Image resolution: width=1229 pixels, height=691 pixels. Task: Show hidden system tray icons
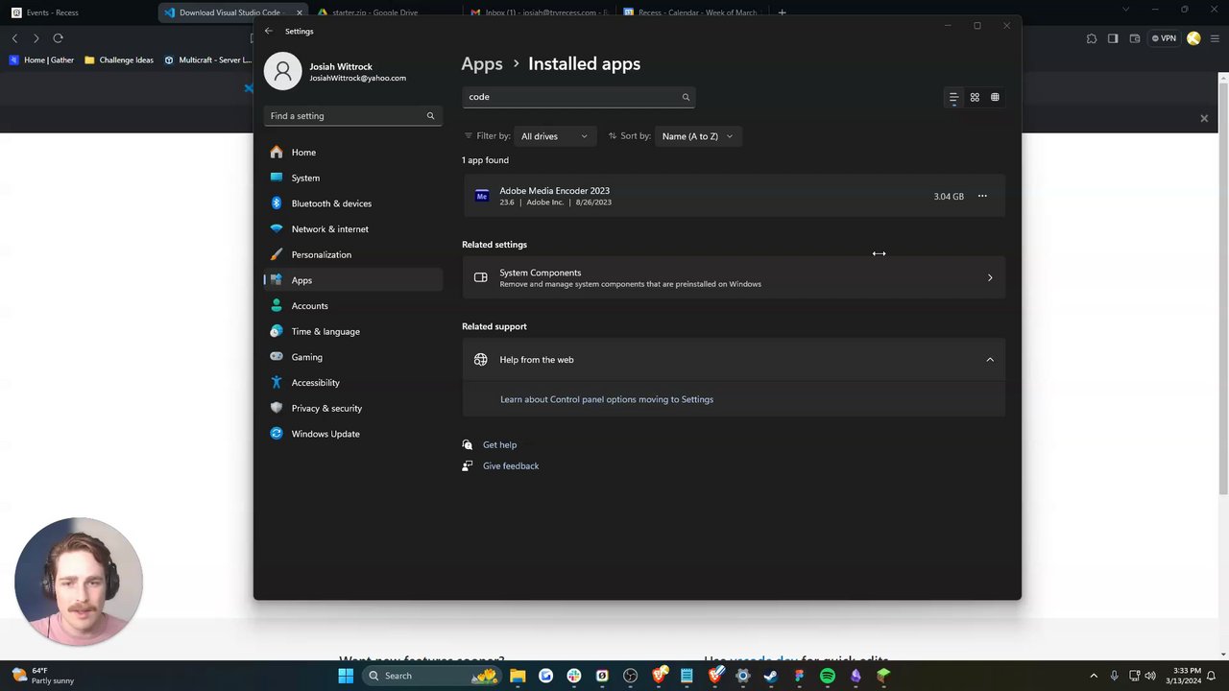tap(1093, 676)
